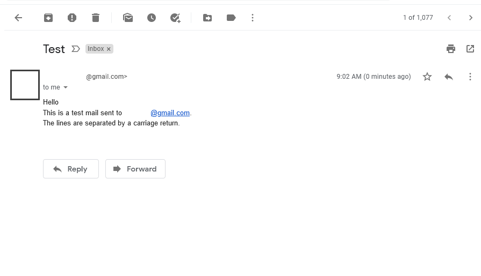Open email in a new window

click(x=470, y=49)
